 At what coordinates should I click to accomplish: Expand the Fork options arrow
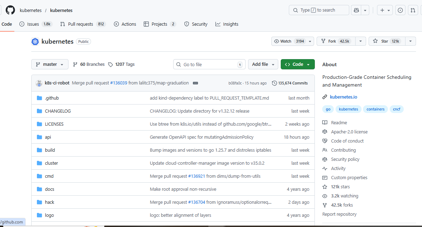point(361,41)
